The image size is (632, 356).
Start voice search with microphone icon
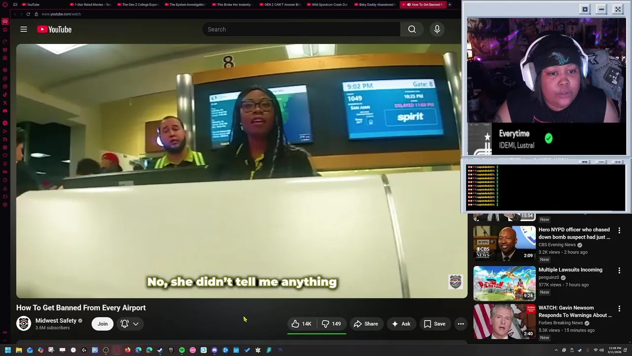[x=437, y=29]
